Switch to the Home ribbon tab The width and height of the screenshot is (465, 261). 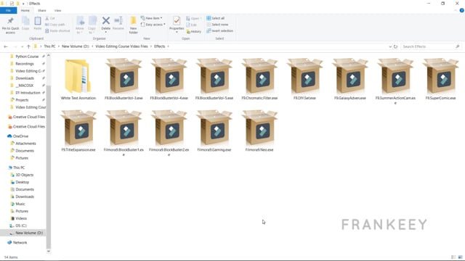pos(25,10)
